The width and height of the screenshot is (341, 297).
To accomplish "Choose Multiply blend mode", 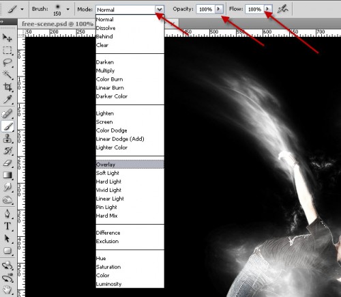I will point(130,71).
